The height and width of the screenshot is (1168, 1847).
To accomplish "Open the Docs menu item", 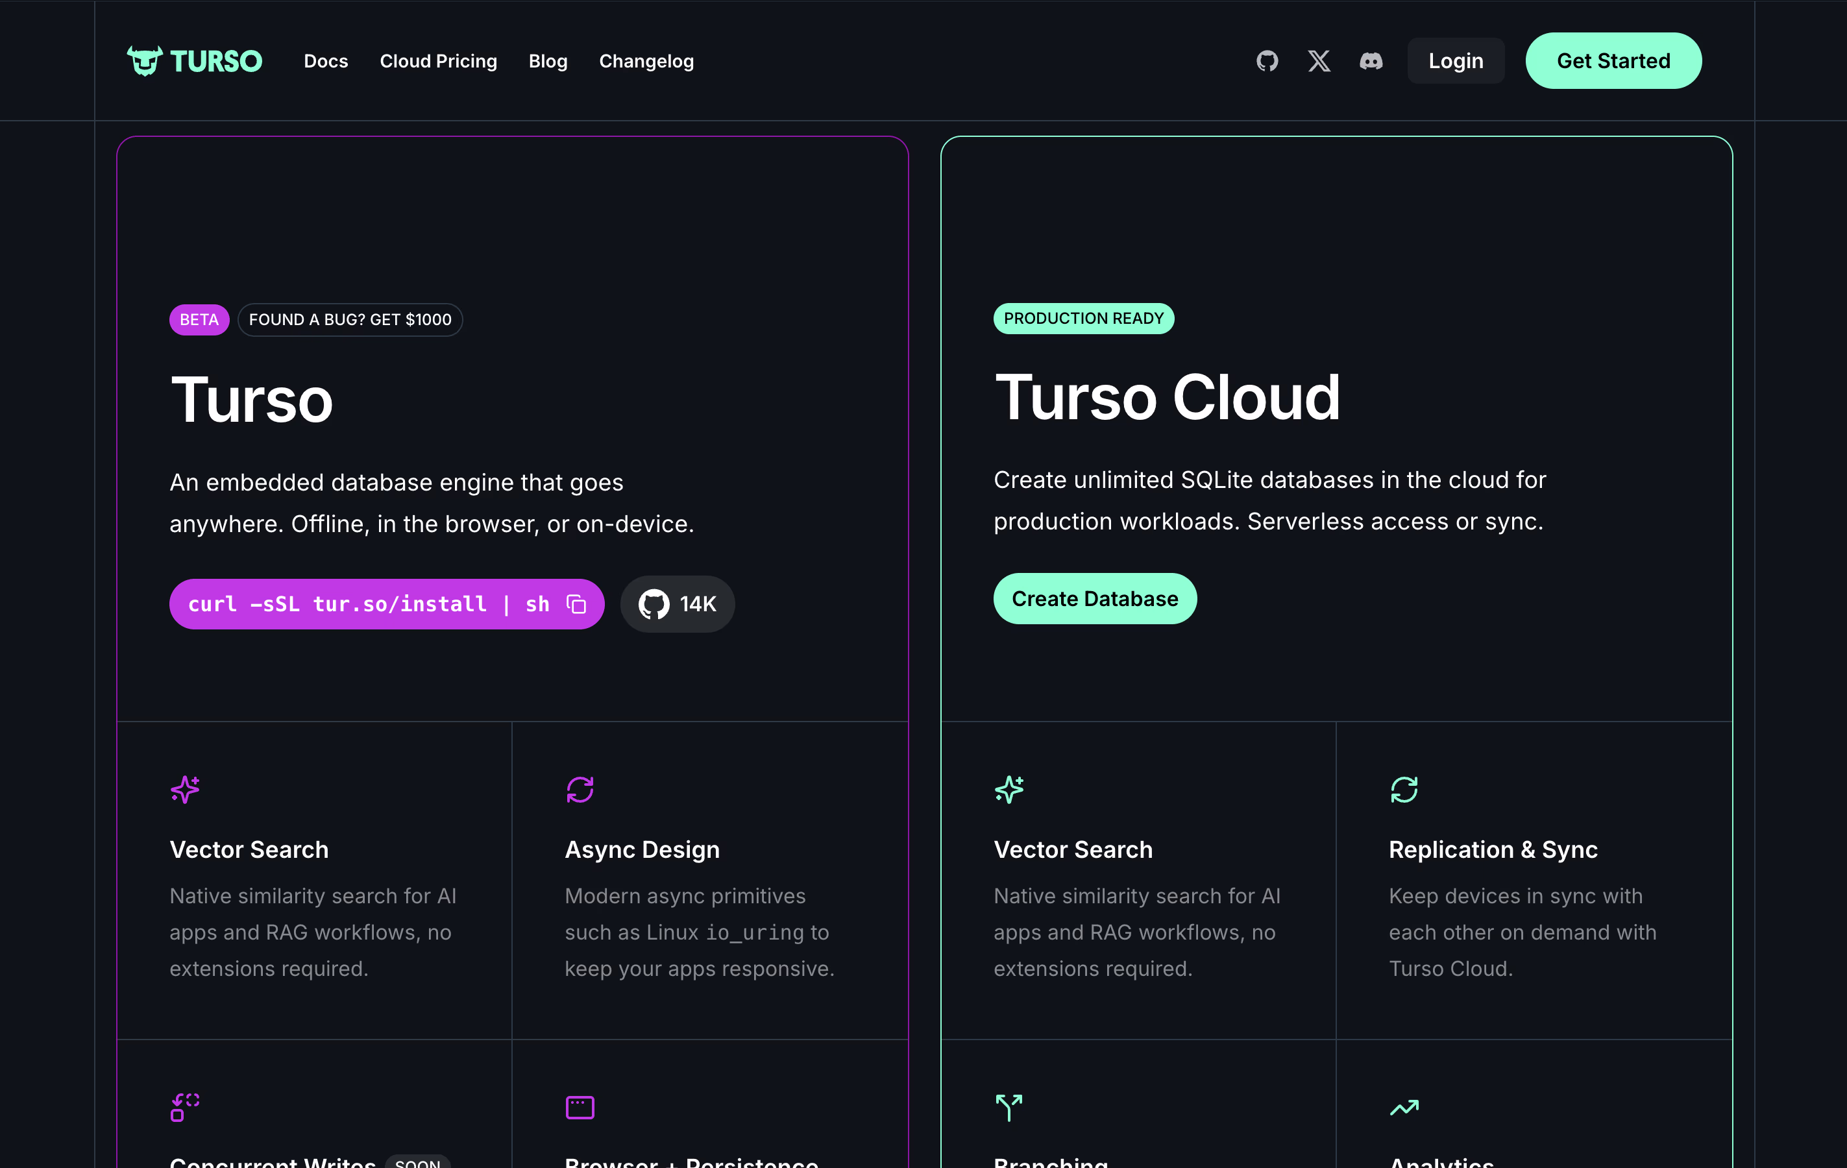I will [326, 60].
